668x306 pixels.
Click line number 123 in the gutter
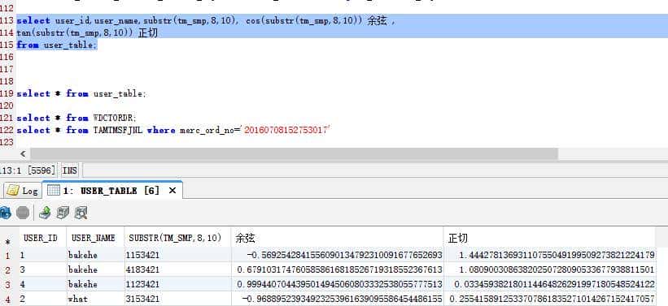click(x=7, y=142)
